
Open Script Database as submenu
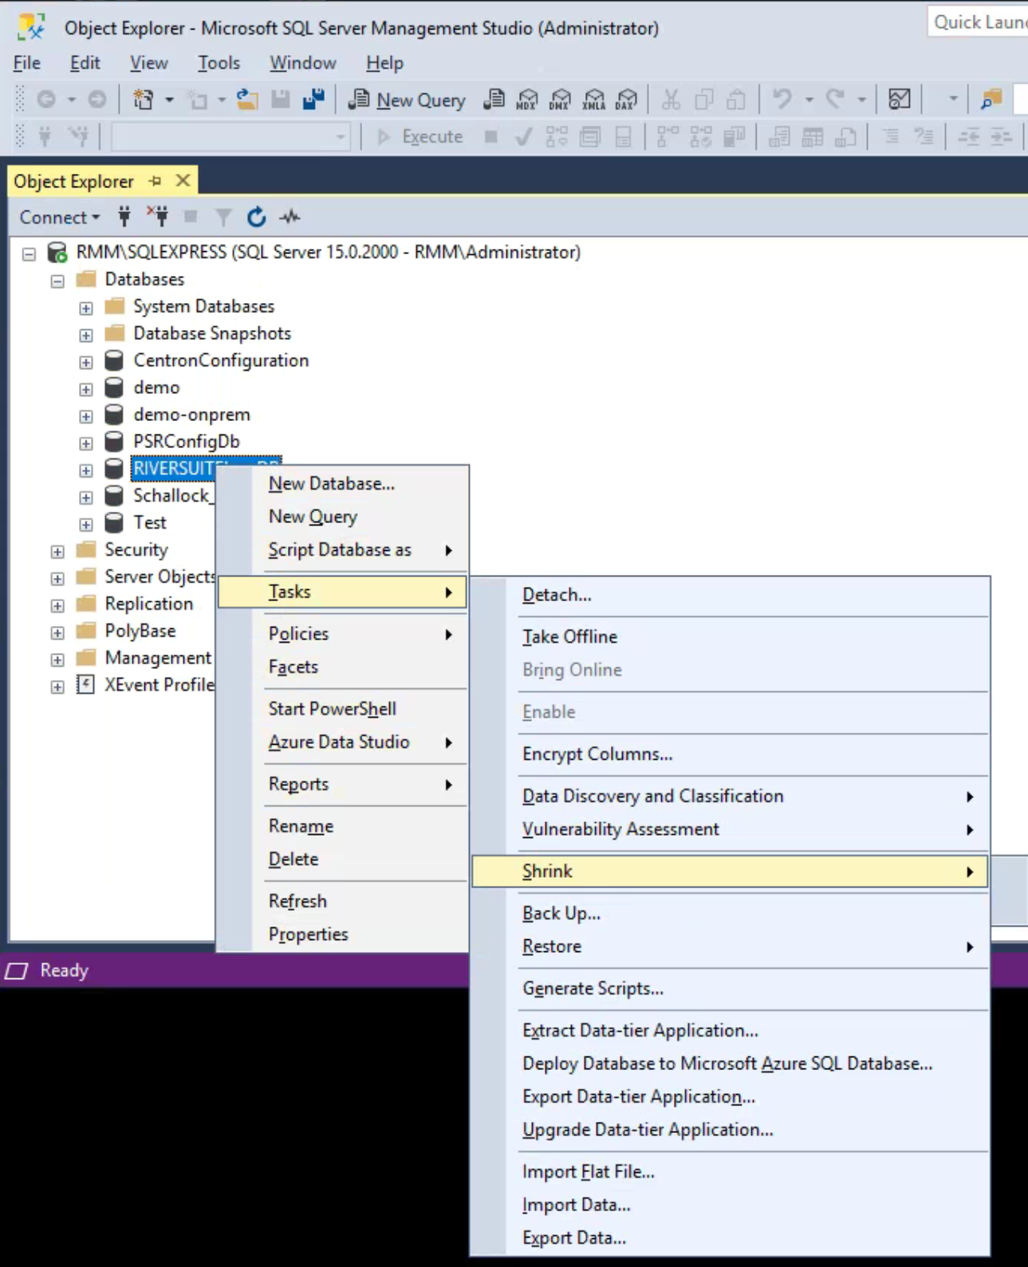[343, 550]
